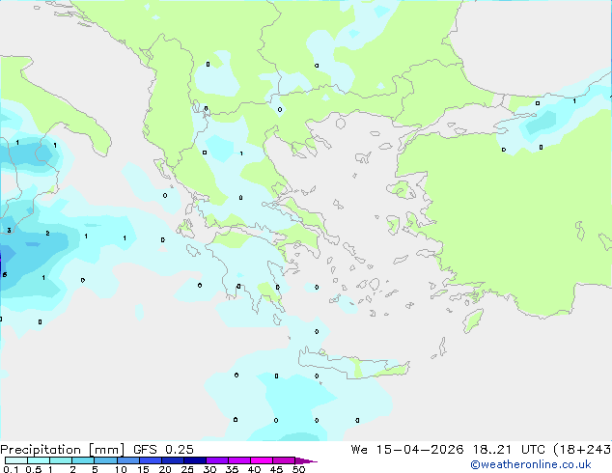The image size is (612, 473).
Task: Click the weatheronline.co.uk copyright link
Action: 531,464
